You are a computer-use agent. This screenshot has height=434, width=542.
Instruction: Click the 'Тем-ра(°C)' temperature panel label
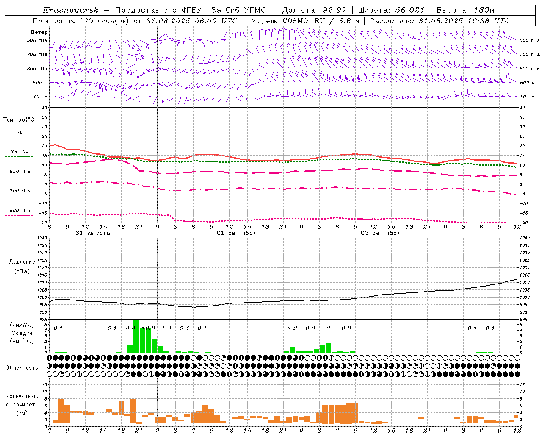[20, 120]
